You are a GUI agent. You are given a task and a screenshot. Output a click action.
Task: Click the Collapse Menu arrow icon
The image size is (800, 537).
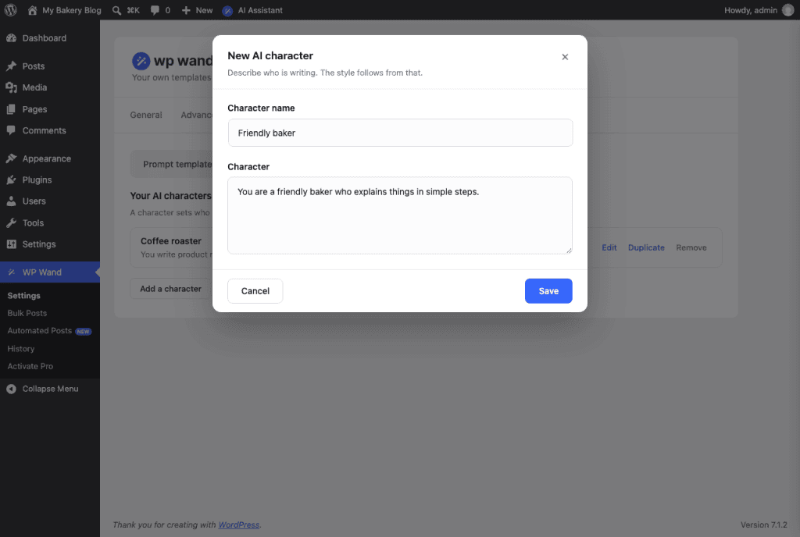coord(11,389)
